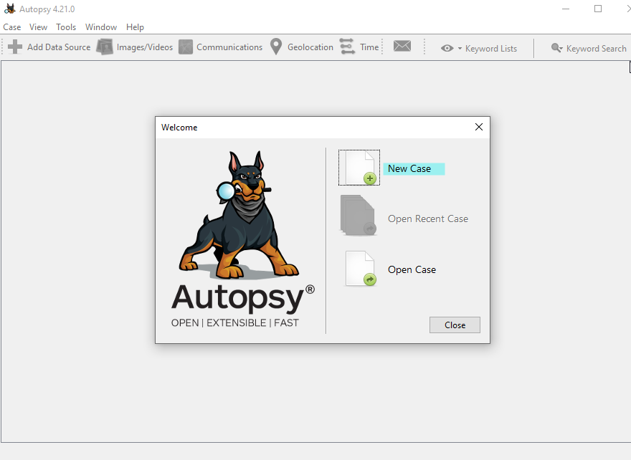Click the Keyword Search label
Viewport: 631px width, 460px height.
[597, 49]
